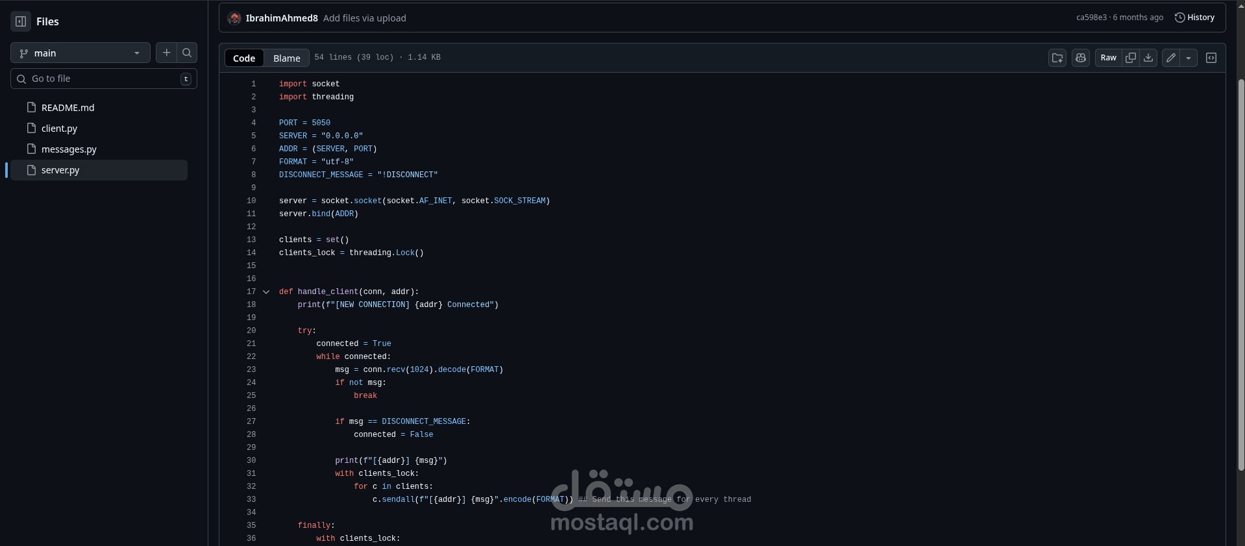This screenshot has width=1245, height=546.
Task: Select server.py in the file tree
Action: point(99,170)
